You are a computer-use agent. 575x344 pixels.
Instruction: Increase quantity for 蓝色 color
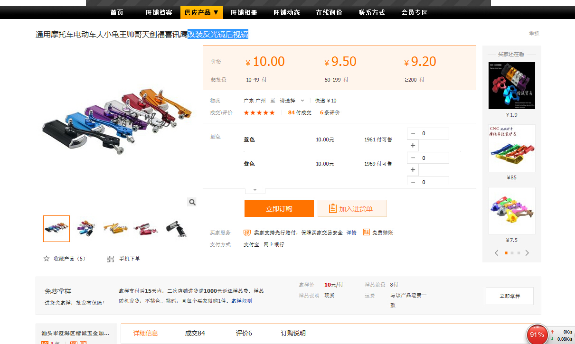[x=413, y=146]
